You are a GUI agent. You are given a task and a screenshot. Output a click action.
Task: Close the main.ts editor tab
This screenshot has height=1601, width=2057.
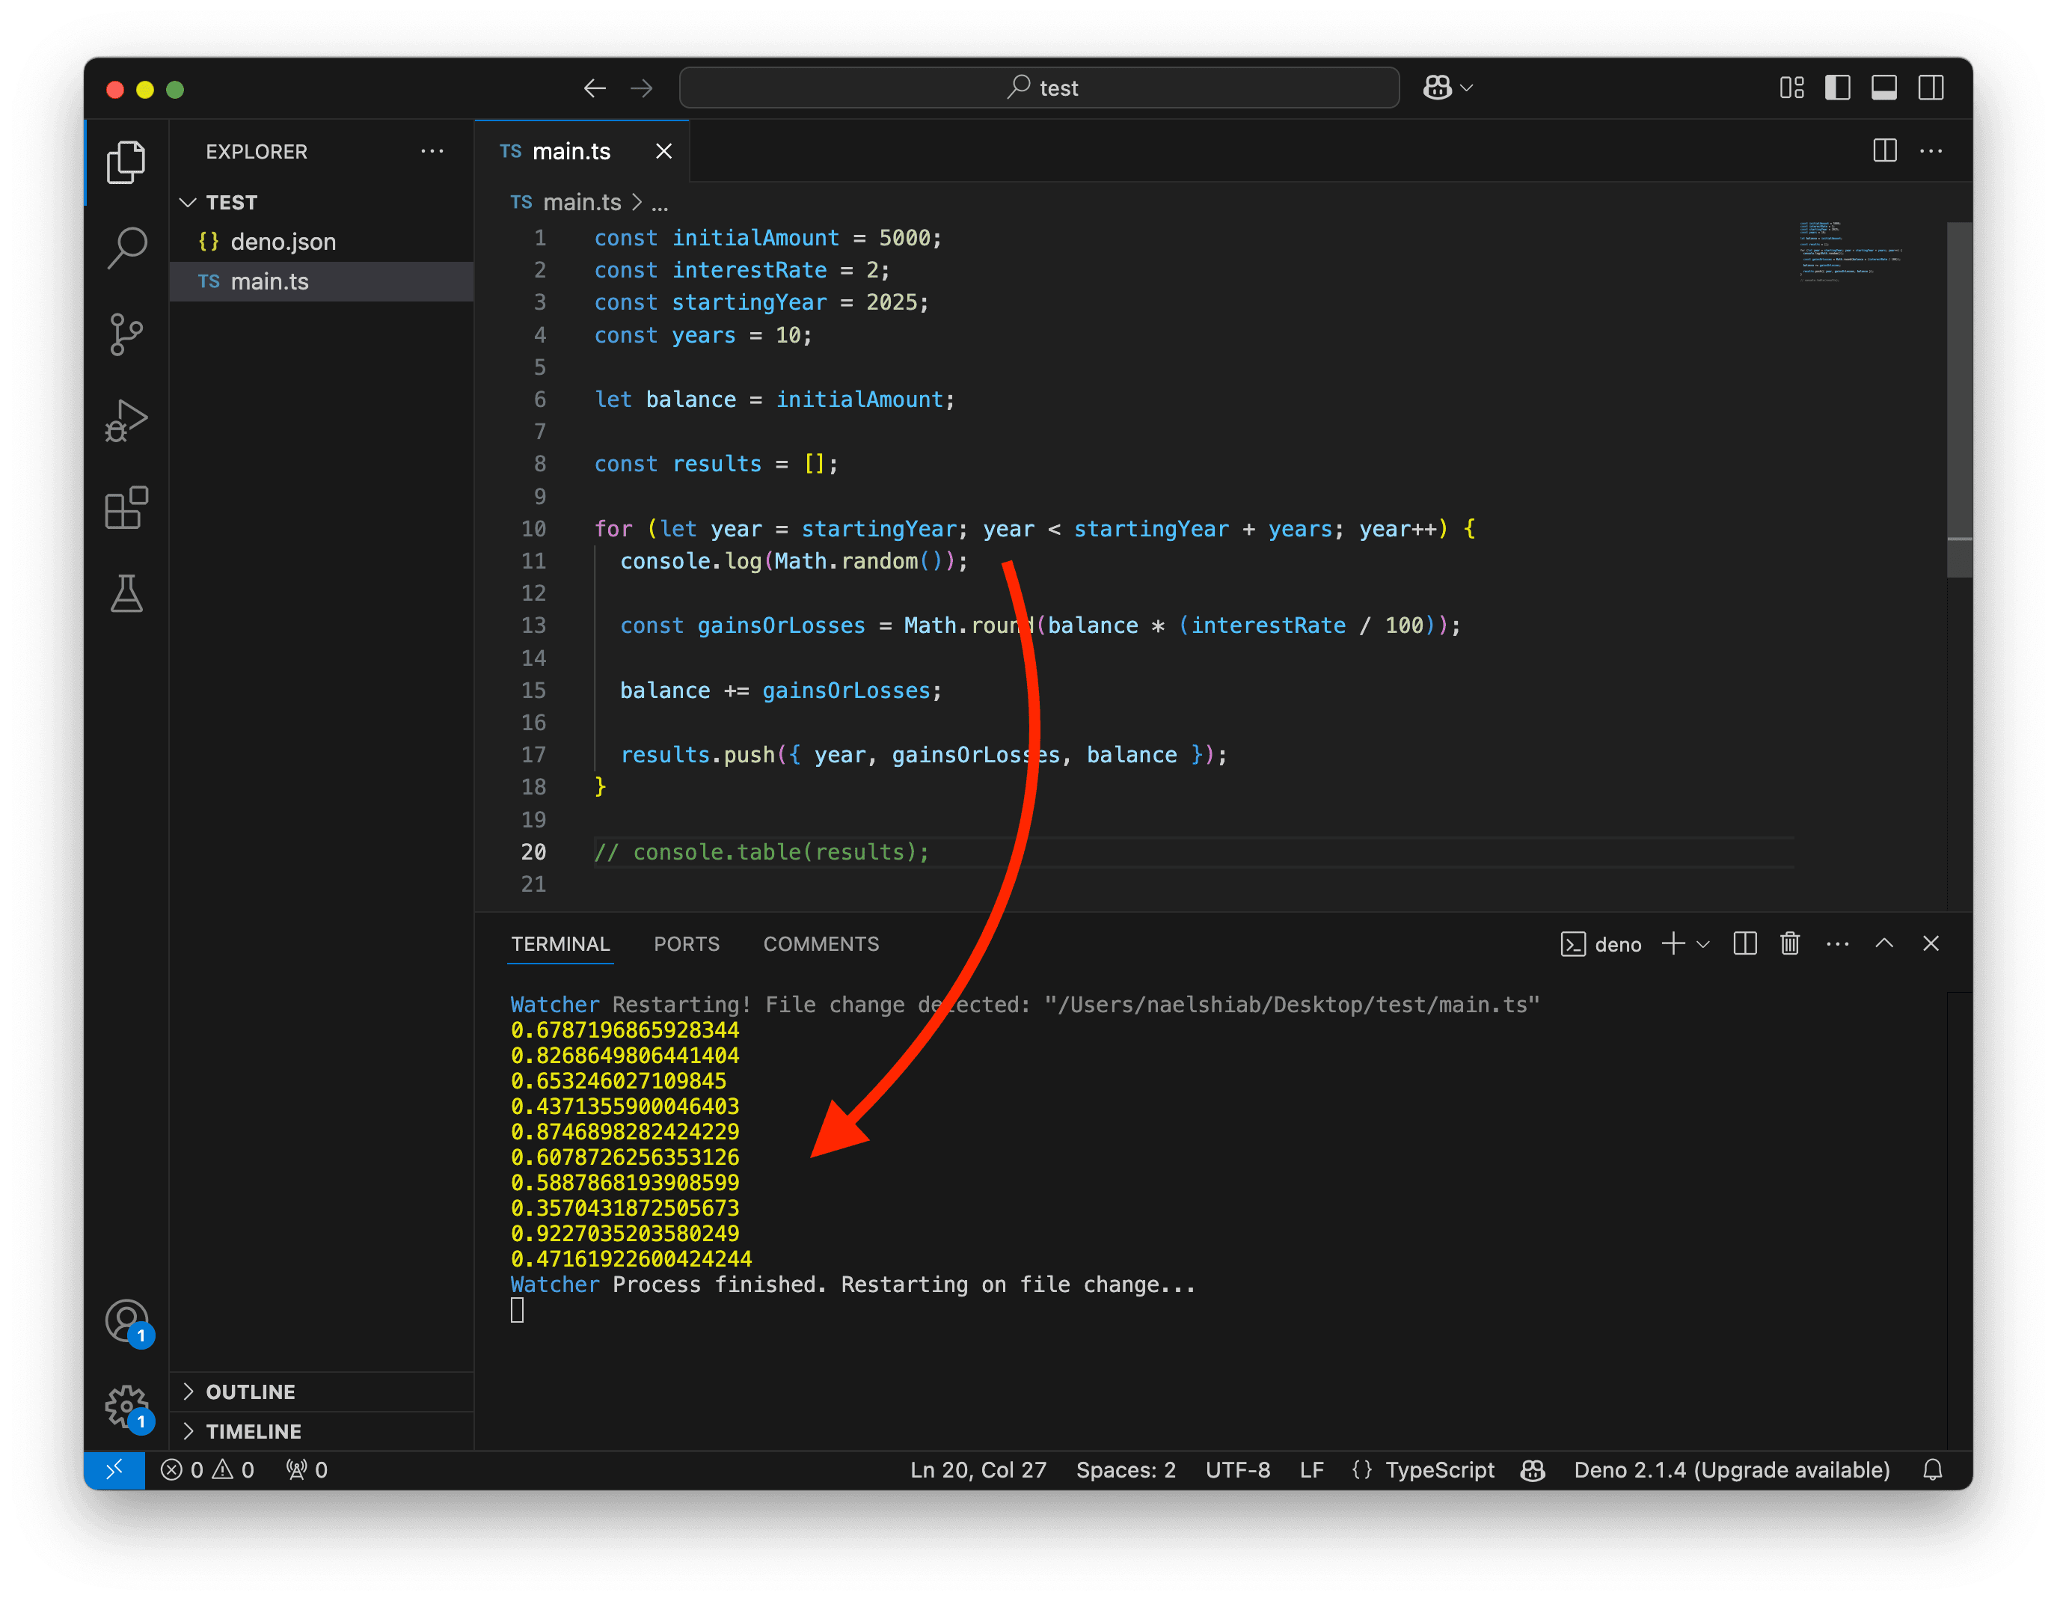tap(664, 152)
